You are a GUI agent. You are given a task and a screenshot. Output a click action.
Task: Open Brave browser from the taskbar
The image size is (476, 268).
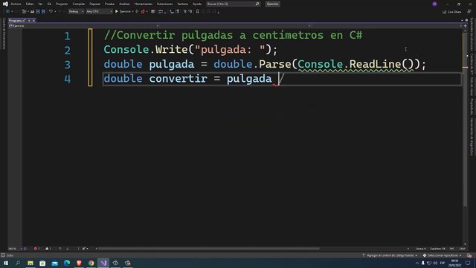[79, 263]
